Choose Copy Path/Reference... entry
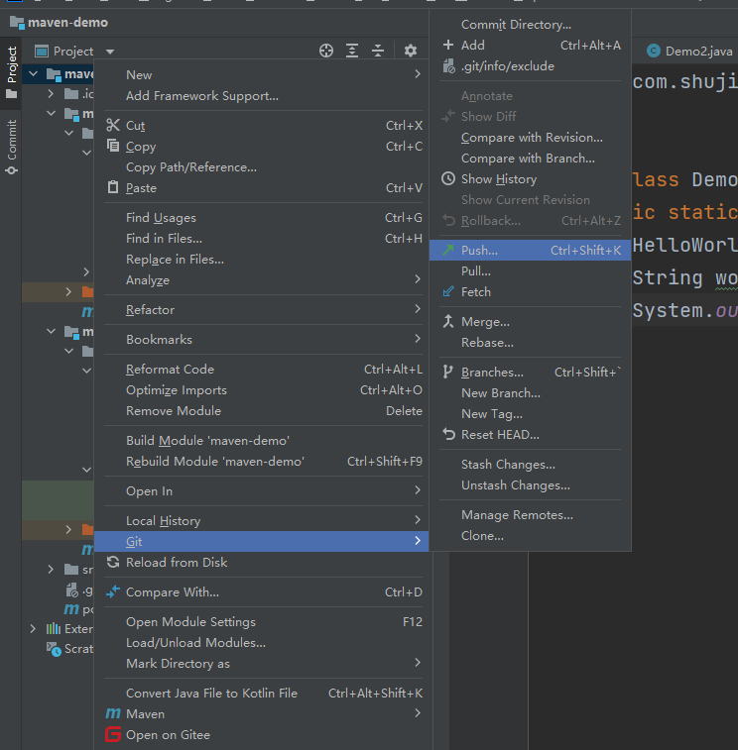Viewport: 738px width, 750px height. tap(264, 166)
